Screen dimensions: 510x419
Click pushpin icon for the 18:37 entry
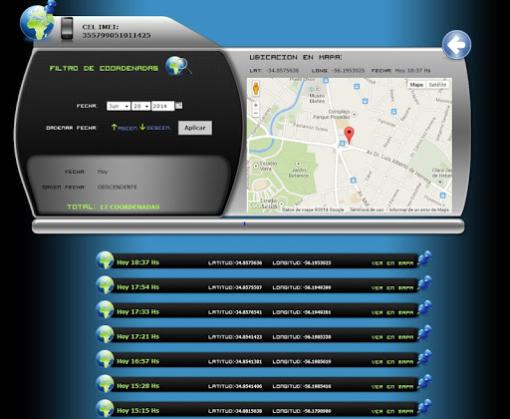pyautogui.click(x=424, y=258)
